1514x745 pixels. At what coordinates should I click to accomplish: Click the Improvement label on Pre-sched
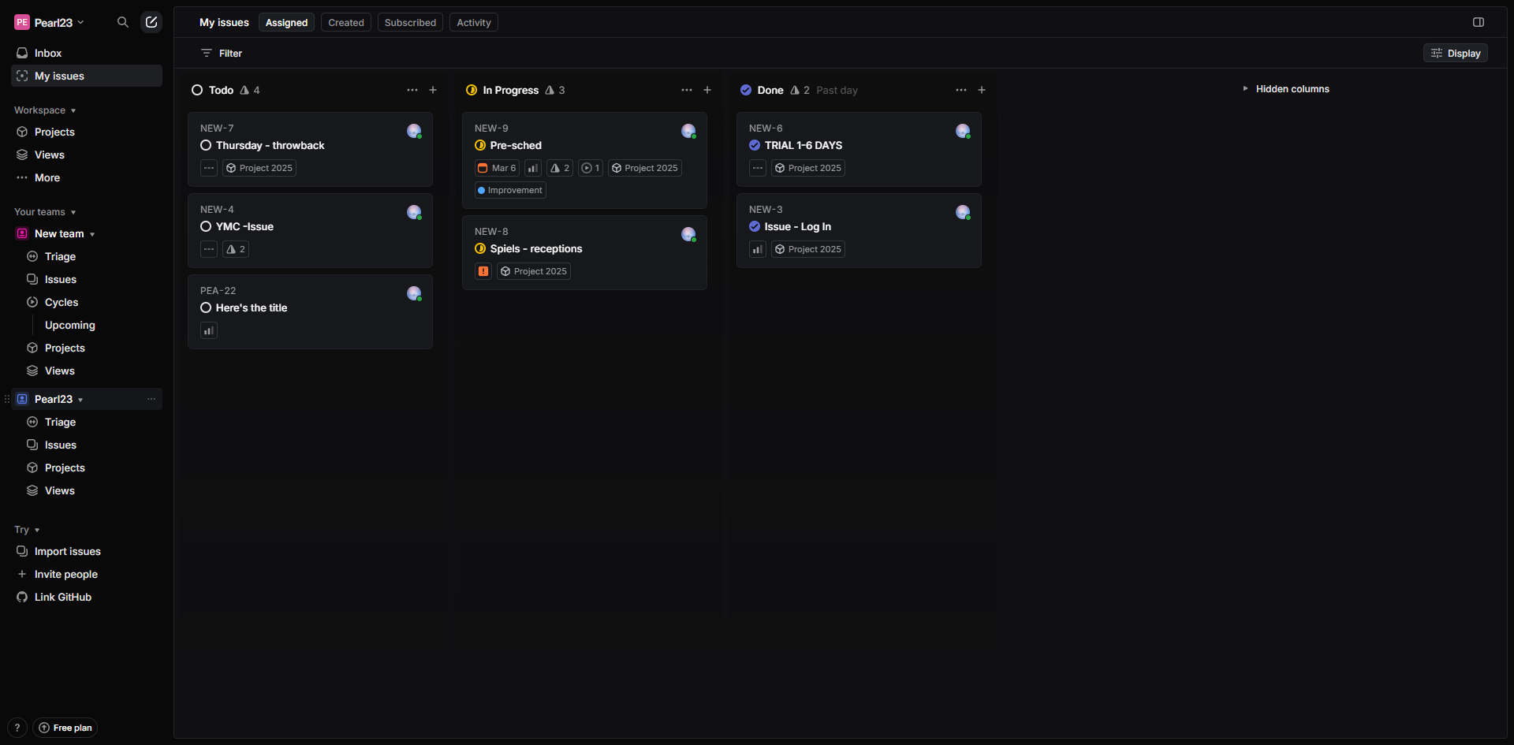point(510,190)
